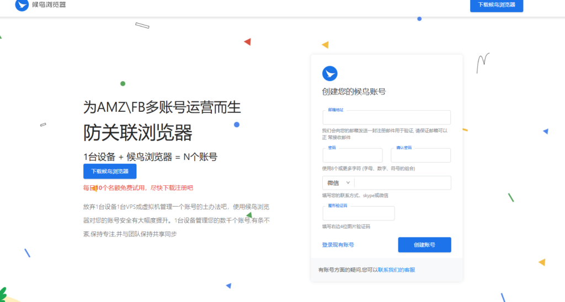Submit the form with 创建账号 button
The height and width of the screenshot is (302, 565).
click(424, 245)
